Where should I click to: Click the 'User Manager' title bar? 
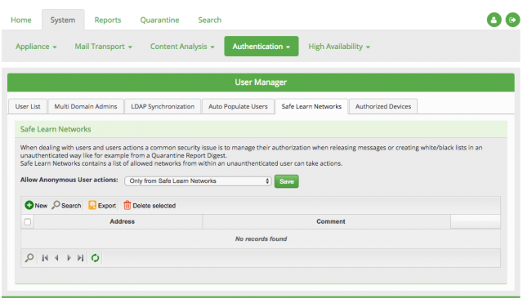click(x=261, y=82)
